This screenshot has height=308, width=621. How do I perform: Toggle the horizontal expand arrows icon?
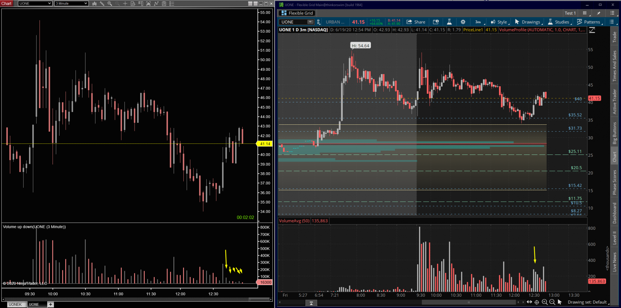529,302
